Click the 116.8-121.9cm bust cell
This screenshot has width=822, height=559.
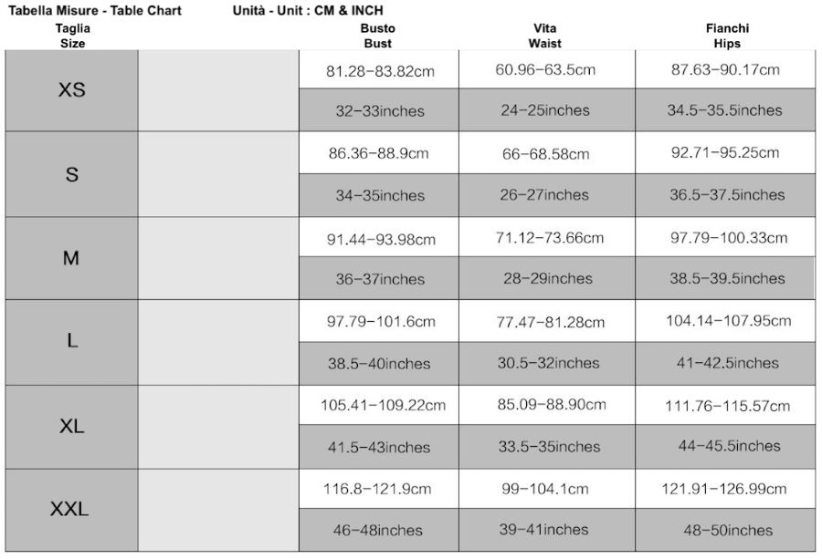[x=379, y=489]
